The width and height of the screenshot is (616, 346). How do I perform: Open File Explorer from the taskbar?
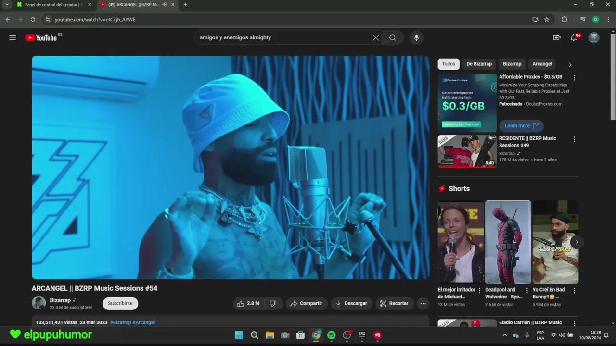269,335
